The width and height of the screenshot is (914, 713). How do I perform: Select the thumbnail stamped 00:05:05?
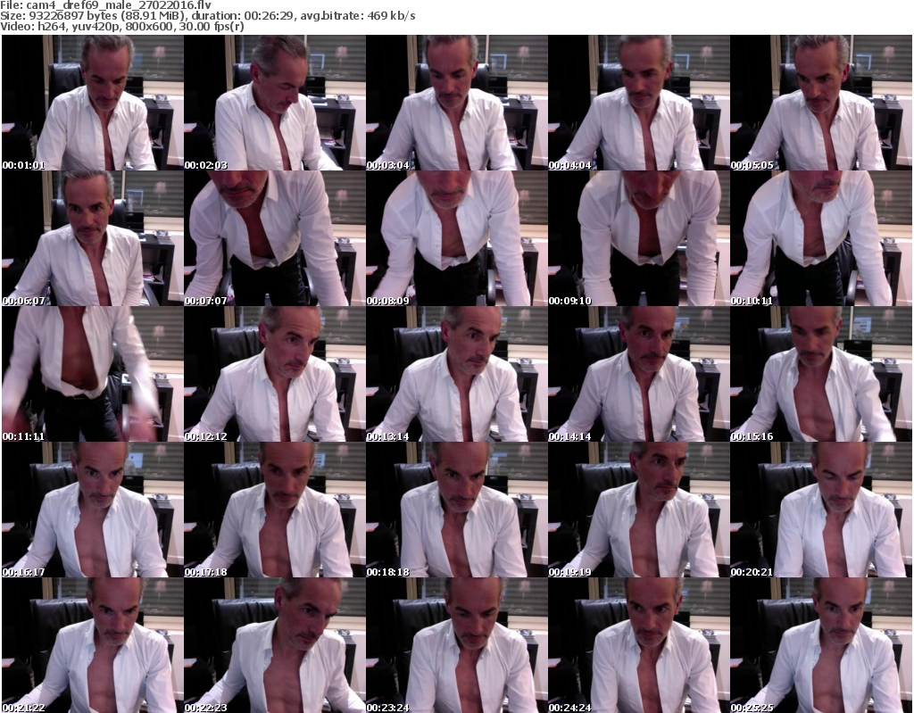pos(821,103)
